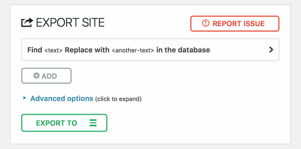Viewport: 301px width, 149px height.
Task: Click the right chevron on Find Replace row
Action: click(x=271, y=50)
